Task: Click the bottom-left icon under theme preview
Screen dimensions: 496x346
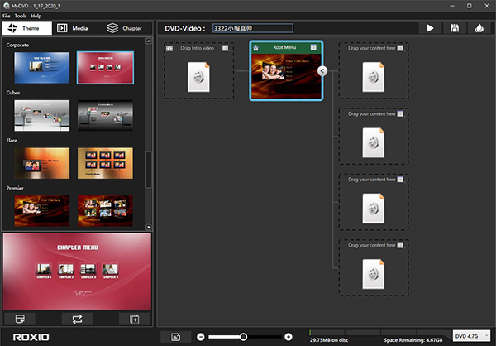Action: pos(20,318)
